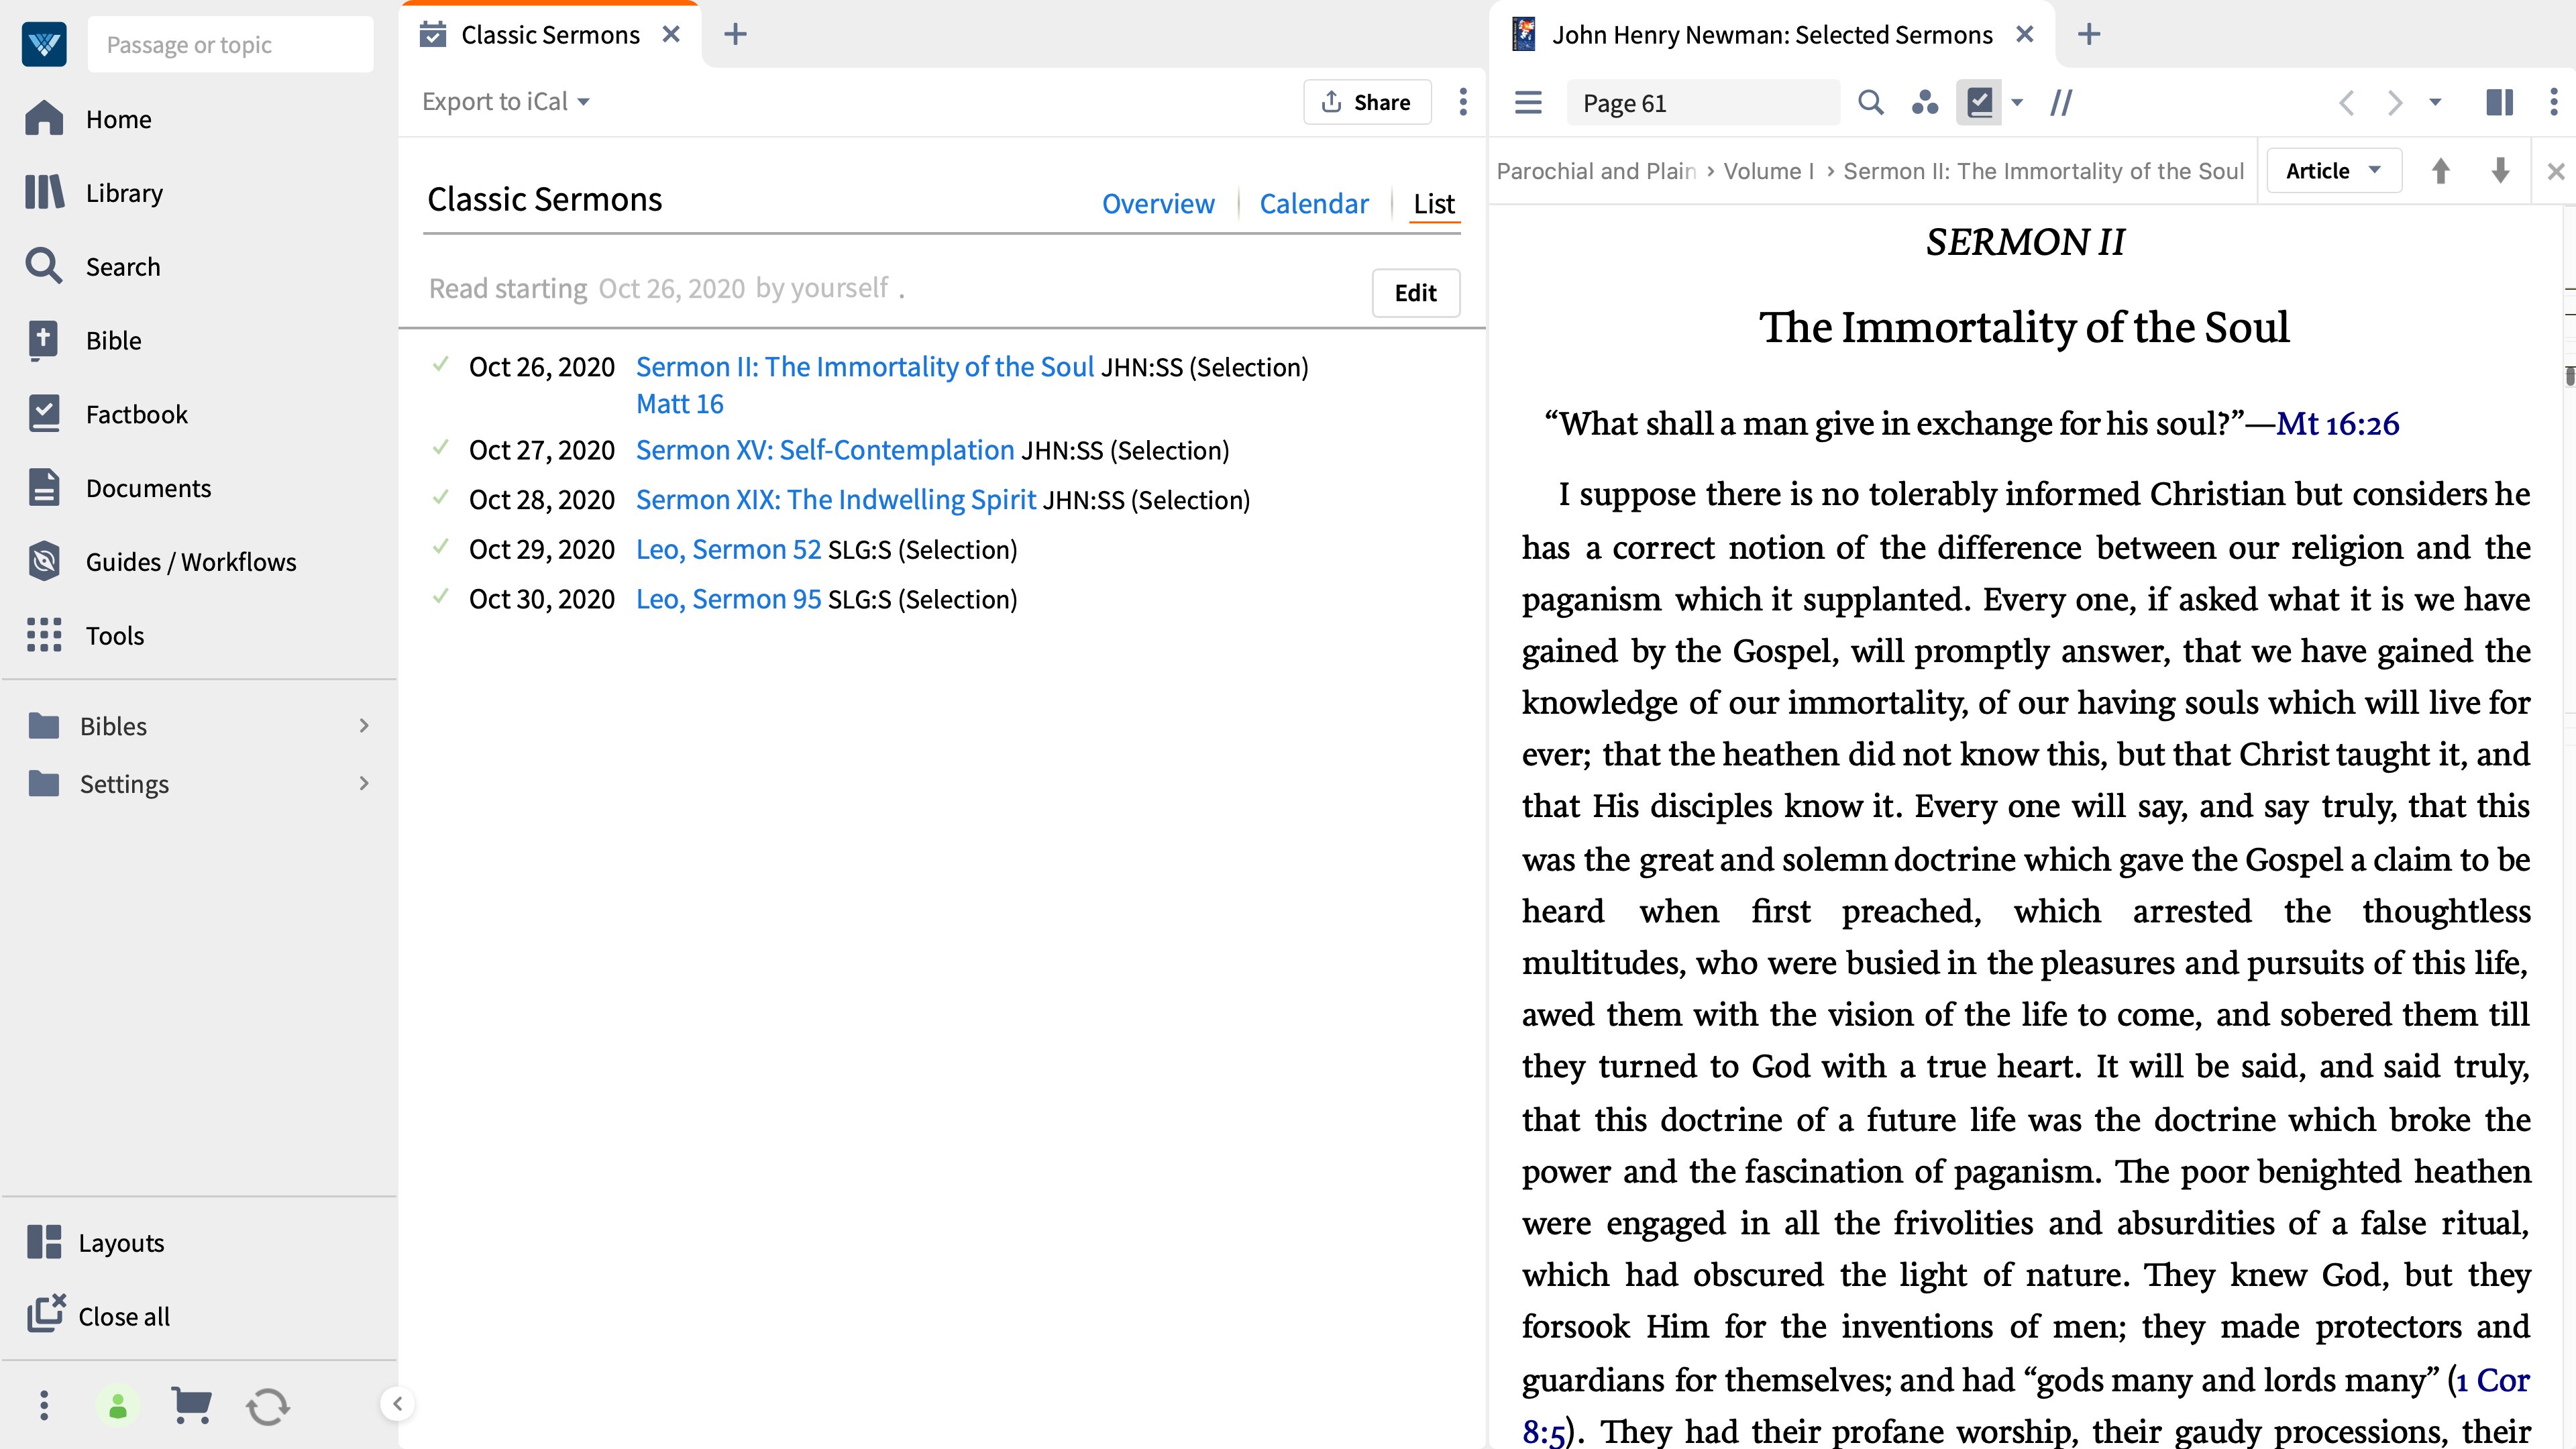
Task: Open the sidebar more-options kebab menu
Action: pos(43,1405)
